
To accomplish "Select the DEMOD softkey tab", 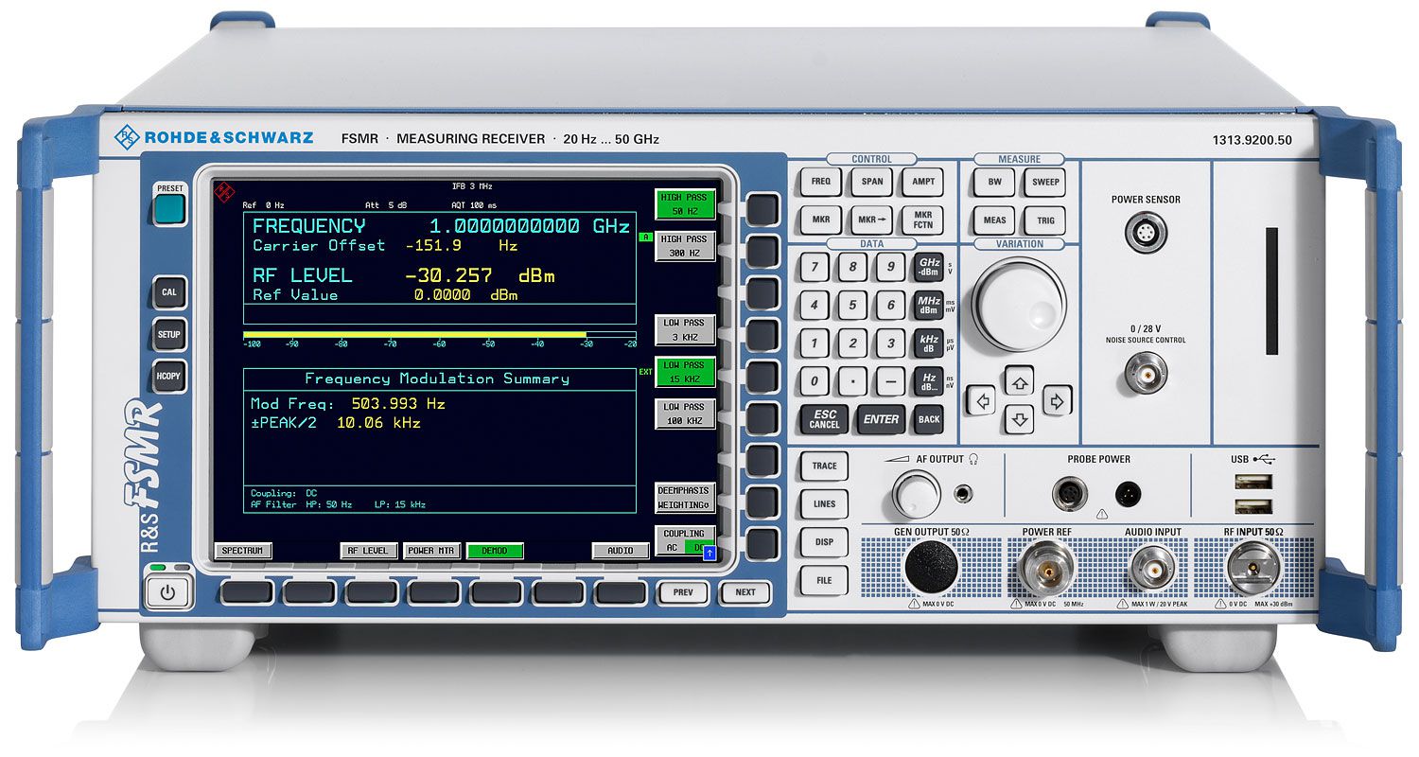I will (495, 551).
